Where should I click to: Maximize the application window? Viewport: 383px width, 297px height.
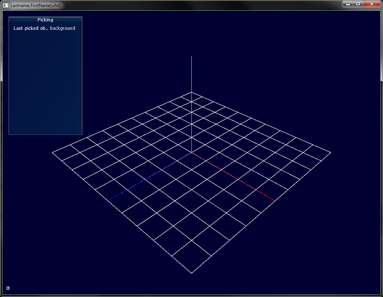pos(358,4)
